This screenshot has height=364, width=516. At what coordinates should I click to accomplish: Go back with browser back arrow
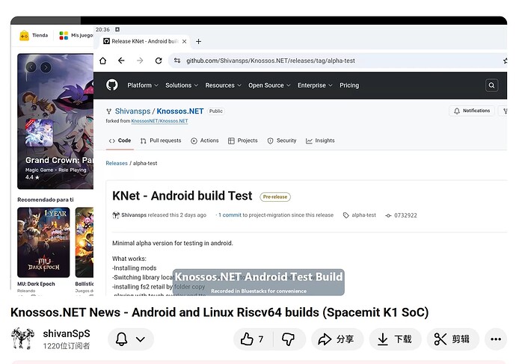tap(121, 61)
